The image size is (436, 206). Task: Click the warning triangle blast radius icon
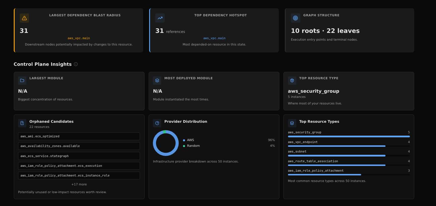point(24,18)
